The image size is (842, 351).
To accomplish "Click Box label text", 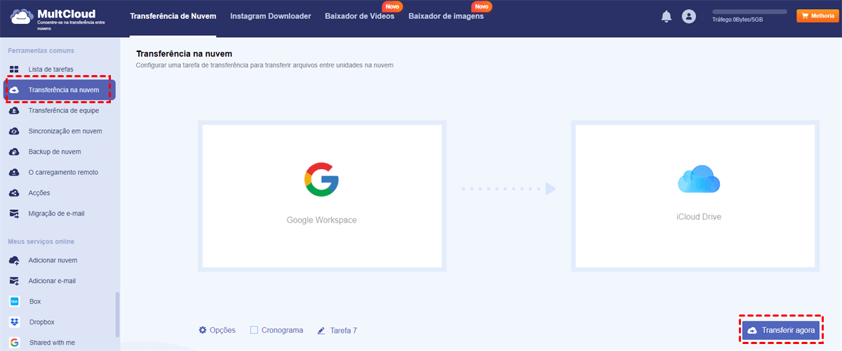I will (35, 301).
